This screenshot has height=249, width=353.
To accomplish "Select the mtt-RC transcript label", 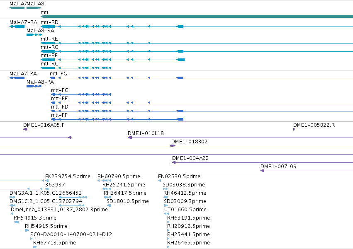I will coord(49,64).
